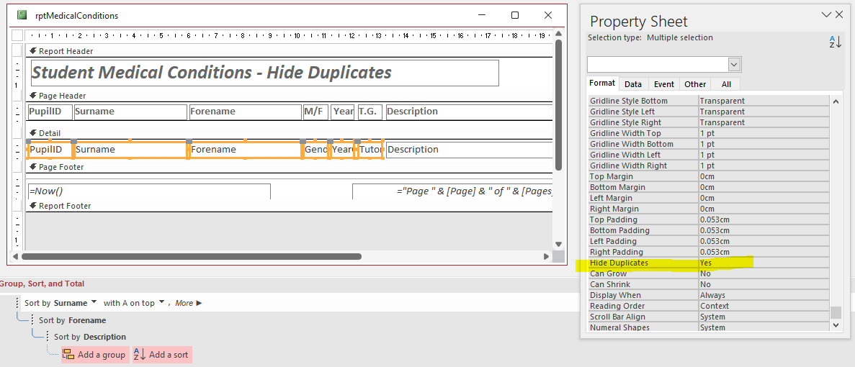Select the Forename text box in Detail

point(246,150)
